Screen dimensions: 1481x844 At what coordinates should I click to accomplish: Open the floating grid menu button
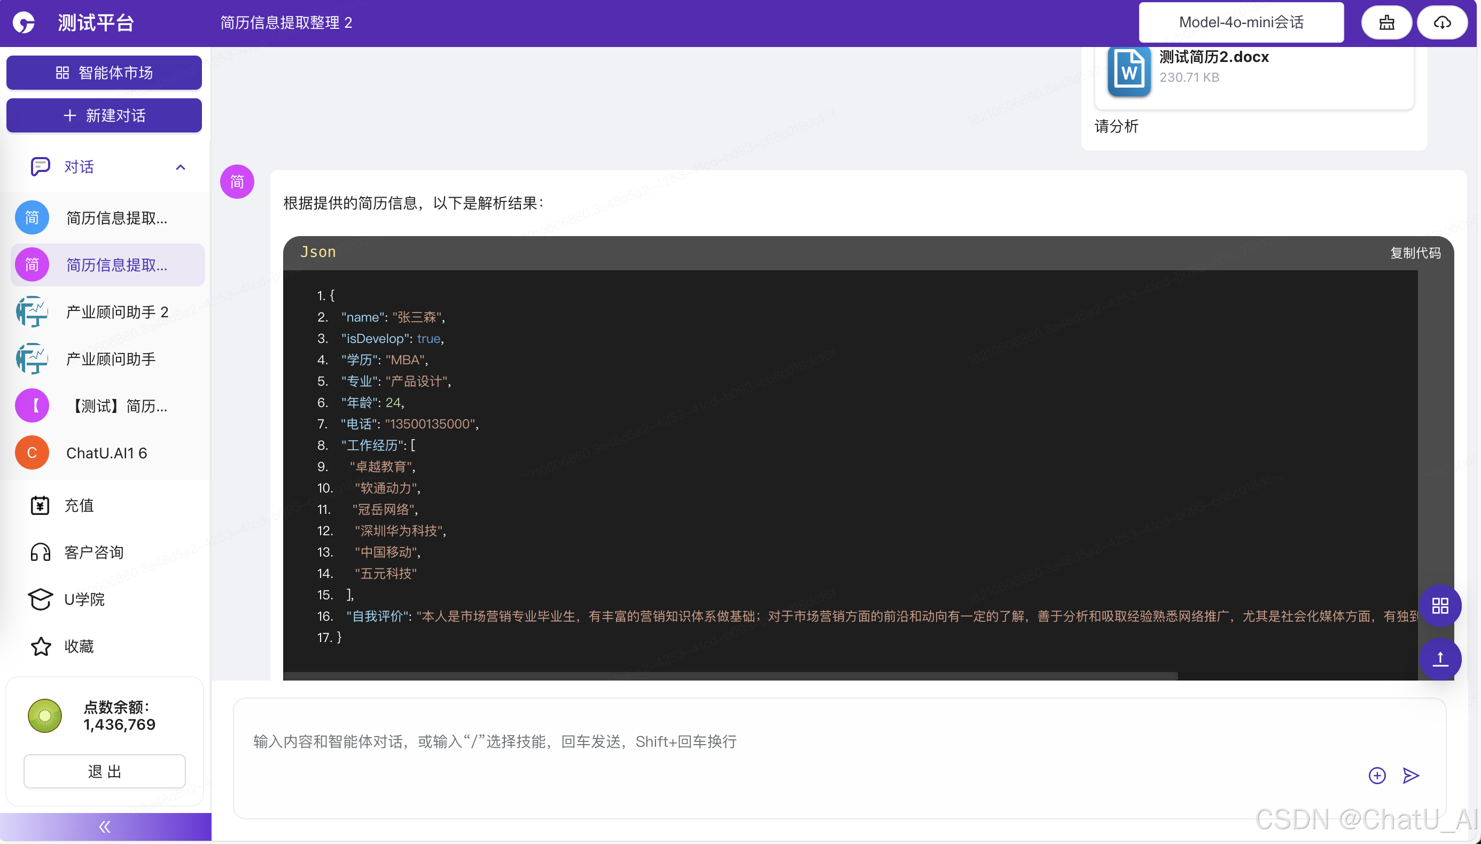(x=1440, y=606)
